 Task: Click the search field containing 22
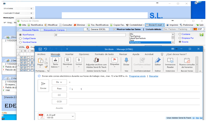tap(90, 35)
